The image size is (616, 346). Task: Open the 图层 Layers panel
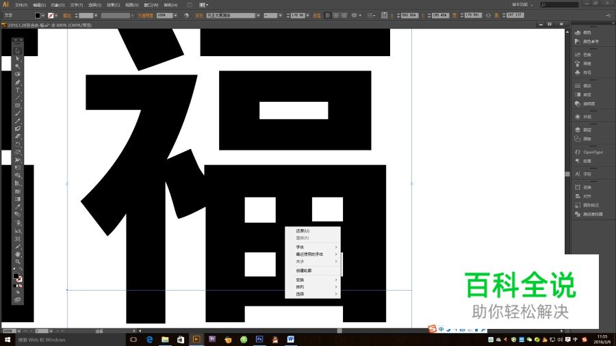[x=583, y=130]
